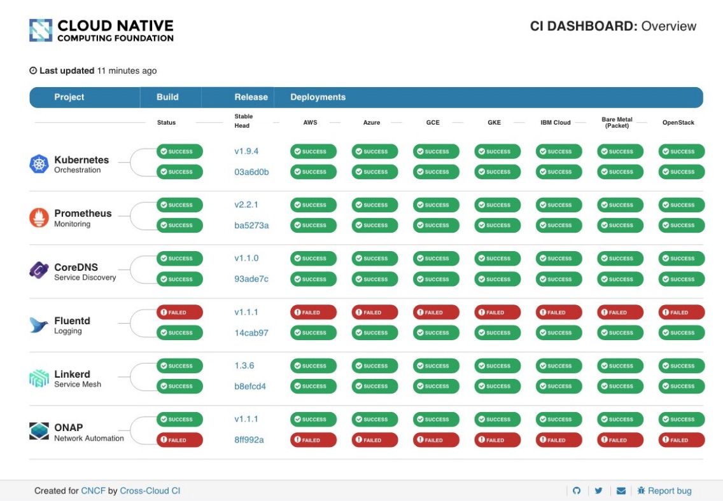Click Fluentd stable build FAILED badge

coord(179,312)
